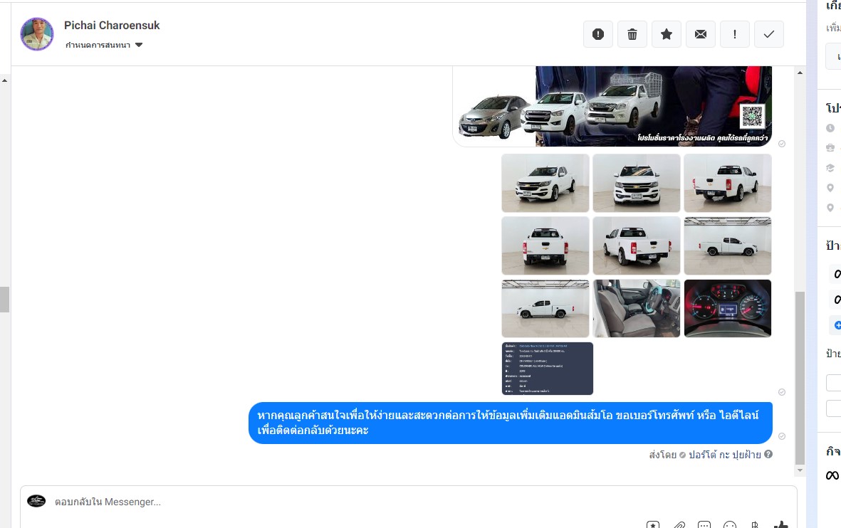Mark conversation done with the checkmark
841x528 pixels.
(x=769, y=34)
